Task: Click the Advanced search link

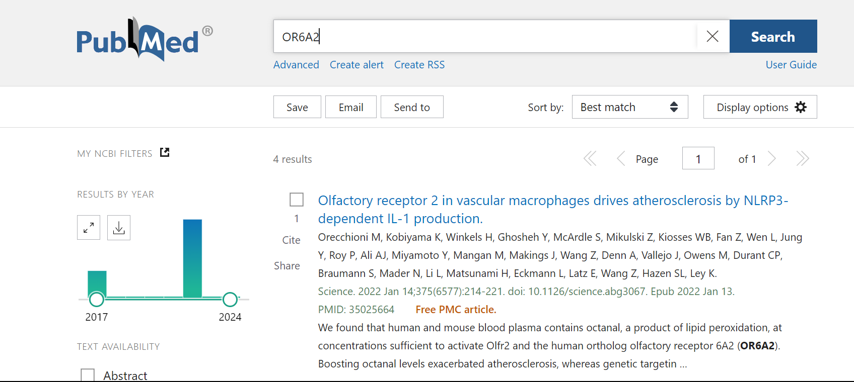Action: [296, 65]
